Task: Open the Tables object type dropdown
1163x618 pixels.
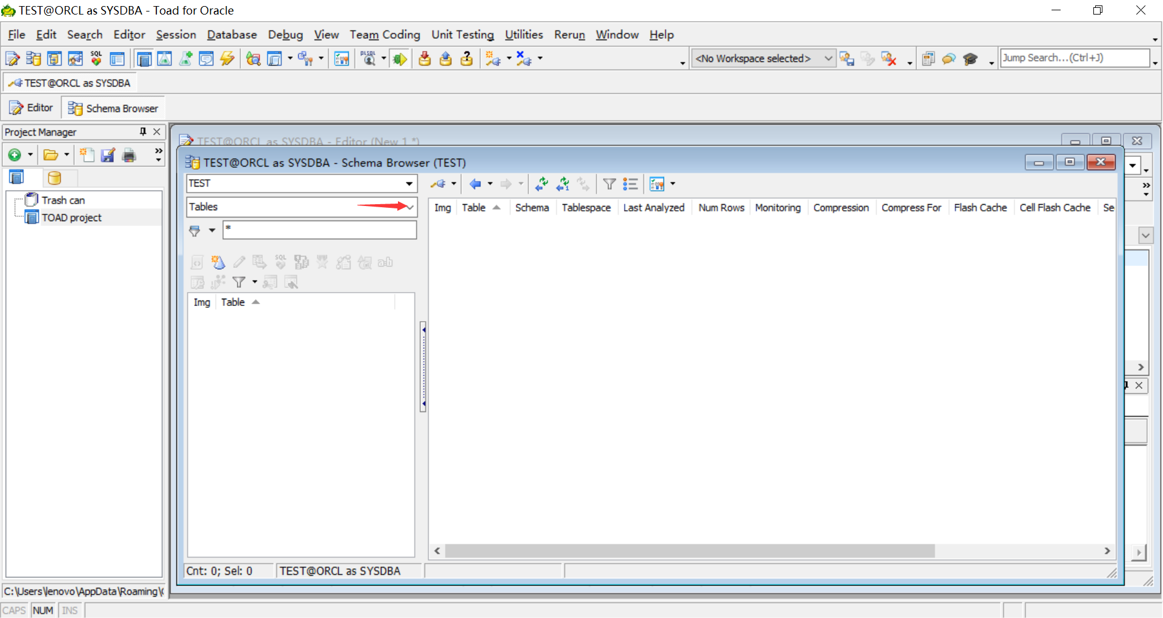Action: [410, 207]
